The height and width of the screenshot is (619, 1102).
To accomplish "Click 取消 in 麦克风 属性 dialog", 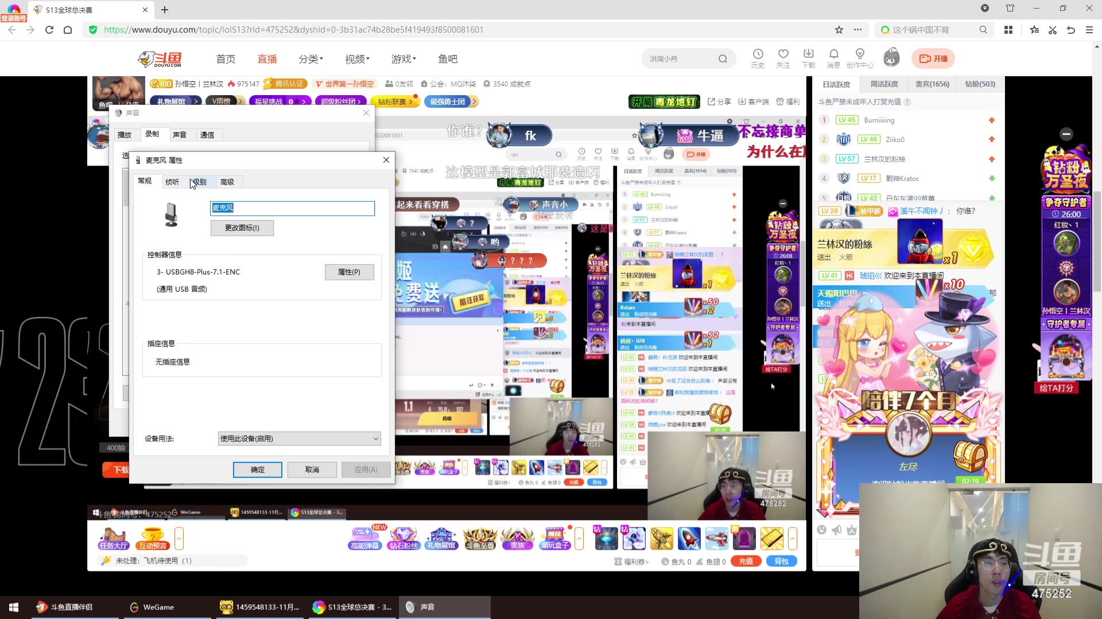I will coord(312,469).
